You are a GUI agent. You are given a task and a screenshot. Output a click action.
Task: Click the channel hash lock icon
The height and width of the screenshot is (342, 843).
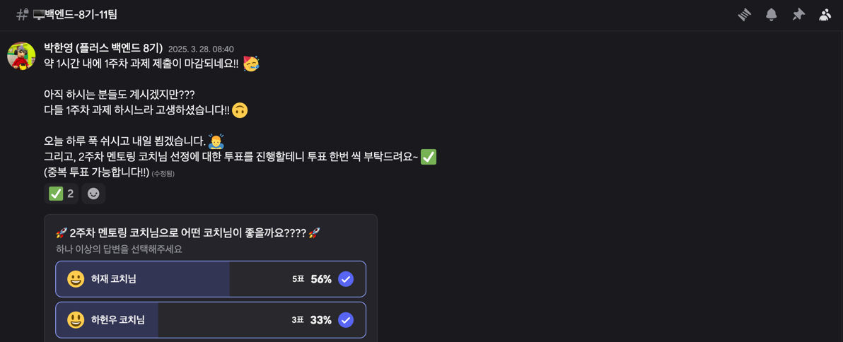coord(22,15)
